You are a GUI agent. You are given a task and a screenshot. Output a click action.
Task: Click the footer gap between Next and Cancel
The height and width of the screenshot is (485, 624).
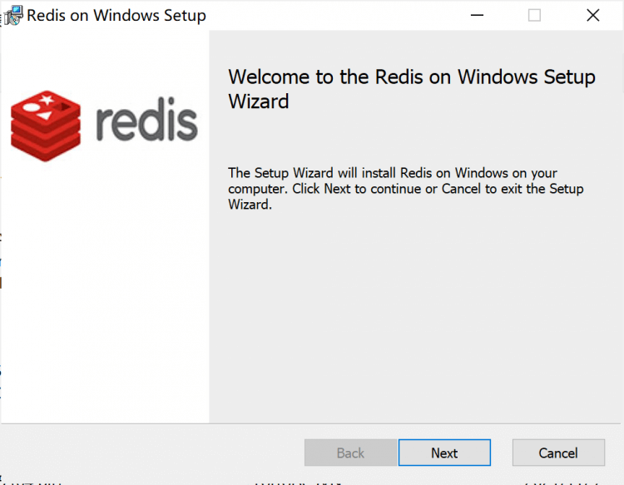502,453
